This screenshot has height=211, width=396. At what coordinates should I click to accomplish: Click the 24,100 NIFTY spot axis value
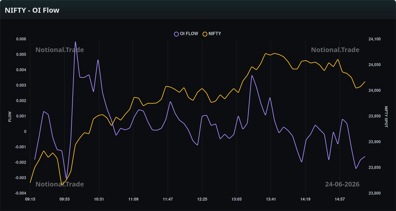pos(375,39)
